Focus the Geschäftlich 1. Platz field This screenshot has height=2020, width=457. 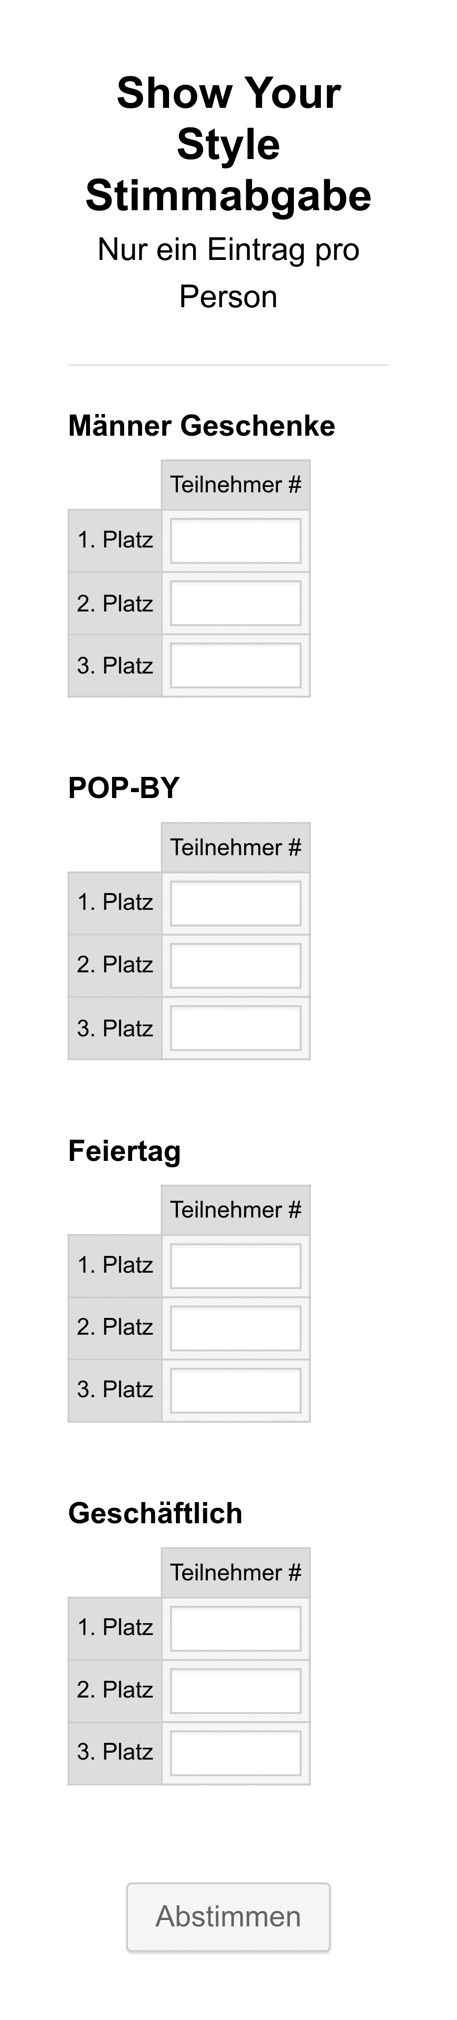click(235, 1628)
